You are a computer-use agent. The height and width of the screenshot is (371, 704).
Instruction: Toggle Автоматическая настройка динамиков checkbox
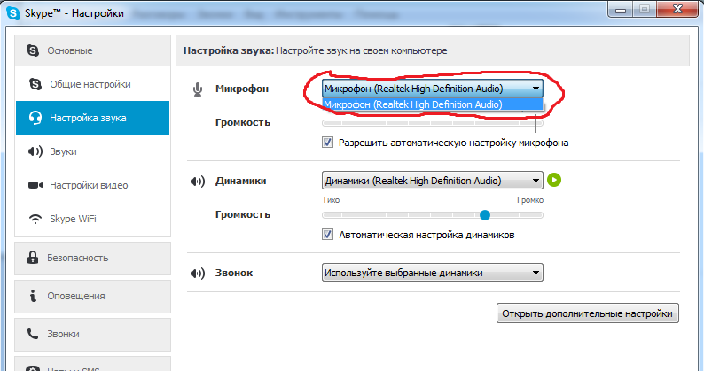click(x=328, y=235)
